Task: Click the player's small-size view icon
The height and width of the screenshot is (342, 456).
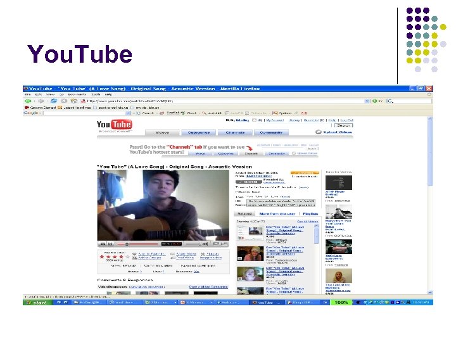Action: coord(216,244)
